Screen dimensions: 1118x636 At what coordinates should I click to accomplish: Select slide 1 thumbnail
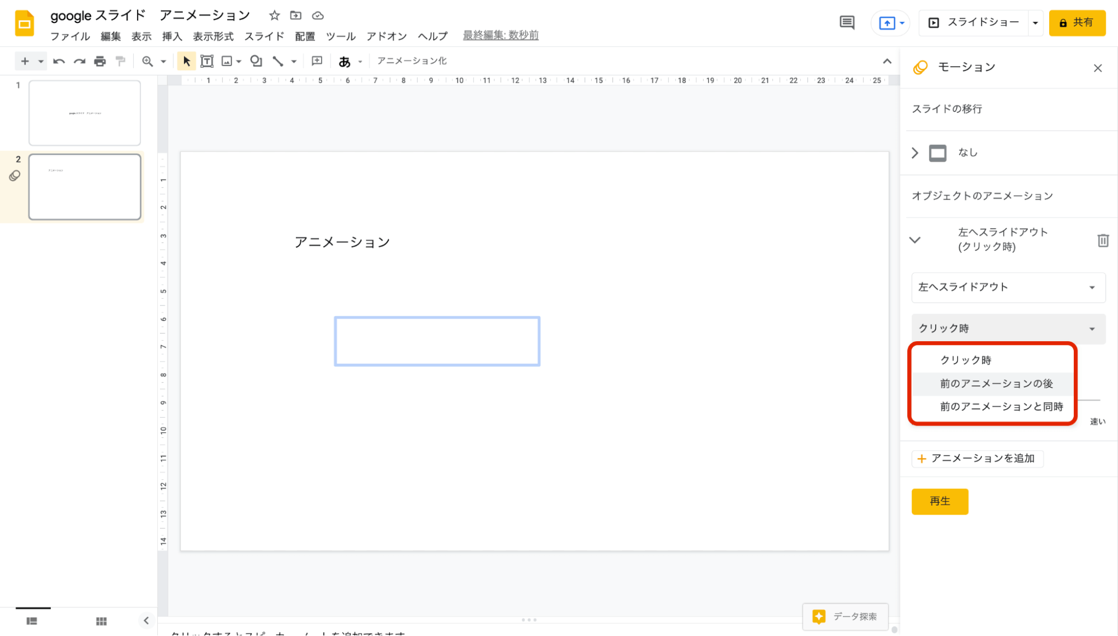point(84,113)
